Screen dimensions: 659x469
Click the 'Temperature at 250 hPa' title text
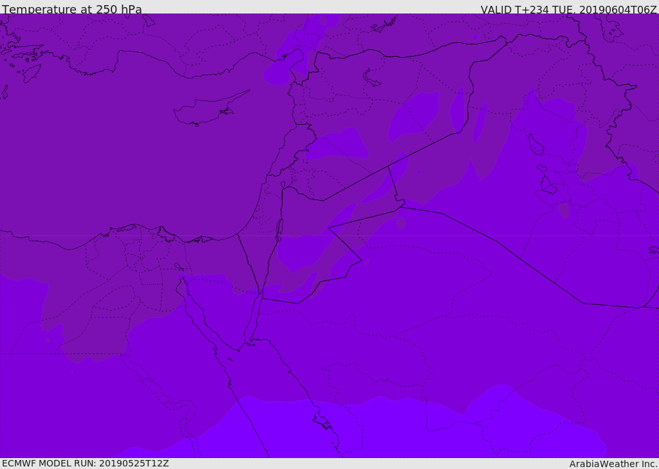click(x=72, y=9)
